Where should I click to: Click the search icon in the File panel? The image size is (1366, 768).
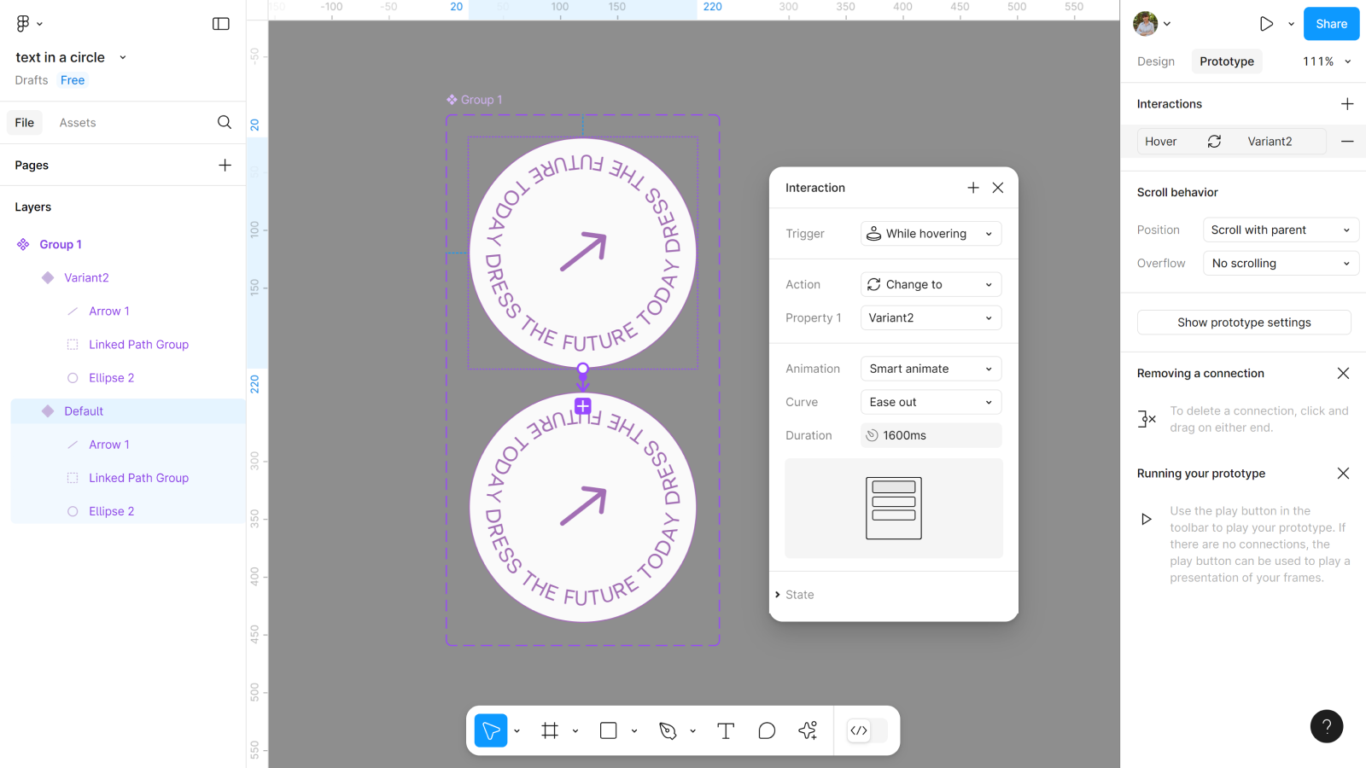[x=225, y=122]
